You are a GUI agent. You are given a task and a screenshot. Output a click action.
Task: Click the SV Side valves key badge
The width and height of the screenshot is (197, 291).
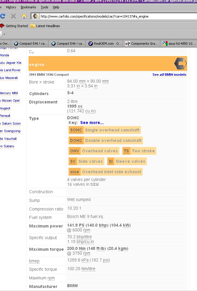pyautogui.click(x=86, y=161)
